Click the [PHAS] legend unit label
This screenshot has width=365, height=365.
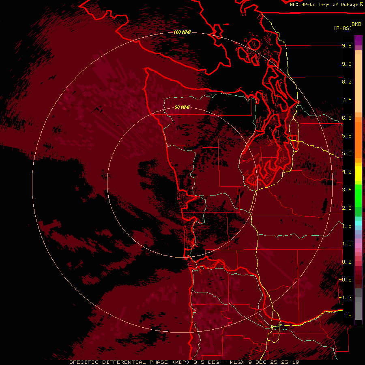[343, 28]
